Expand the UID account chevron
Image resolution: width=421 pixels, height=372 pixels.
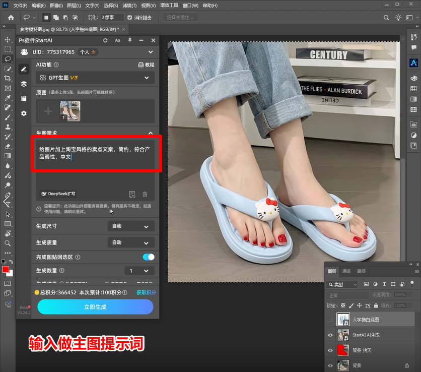coord(151,52)
